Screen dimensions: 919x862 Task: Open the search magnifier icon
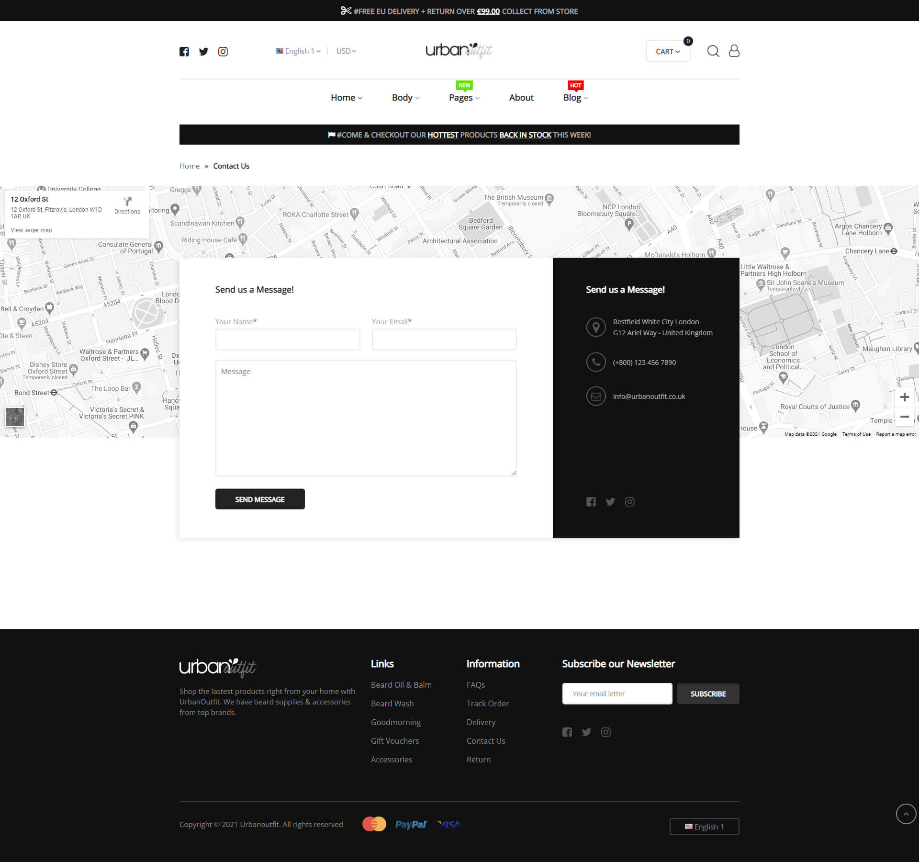click(713, 51)
